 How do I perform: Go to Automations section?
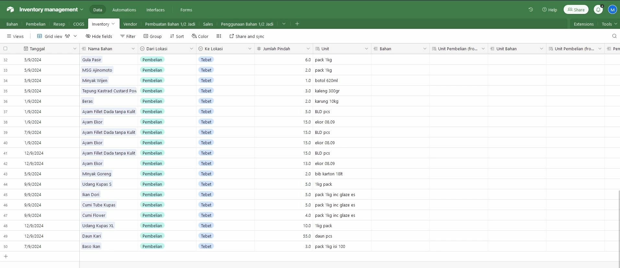pyautogui.click(x=124, y=10)
